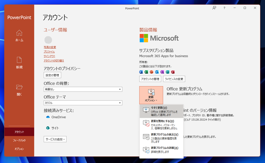Click the SharePoint サイト icon
Viewport: 265px width, 163px height.
coord(48,128)
